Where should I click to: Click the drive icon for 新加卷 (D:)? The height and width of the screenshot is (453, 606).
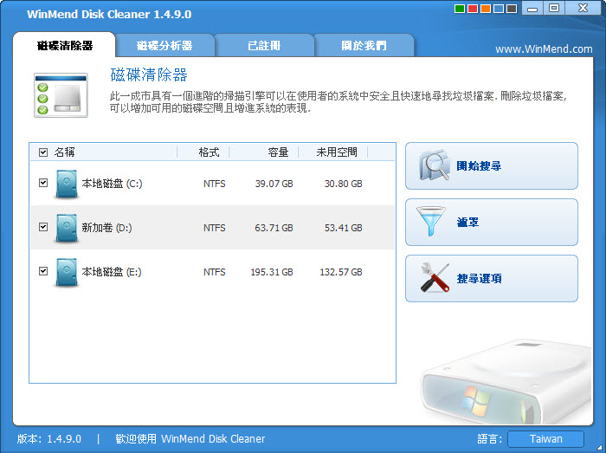(66, 228)
